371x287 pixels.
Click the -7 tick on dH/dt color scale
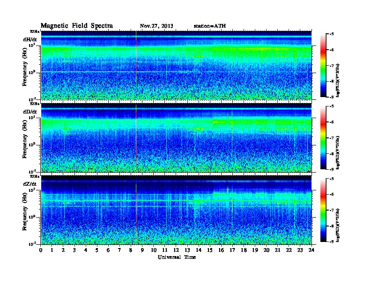(x=332, y=66)
